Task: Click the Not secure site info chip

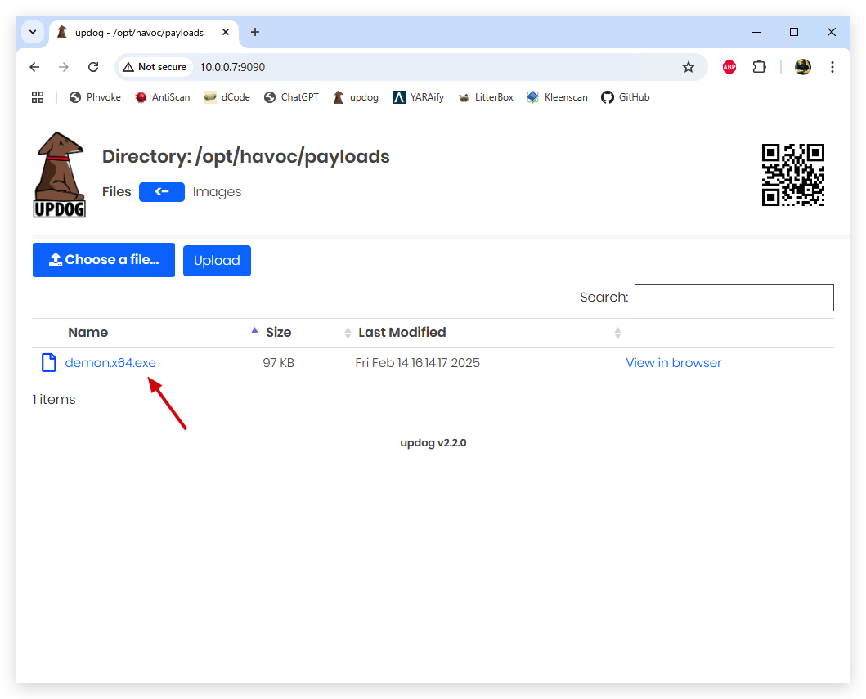Action: pyautogui.click(x=155, y=67)
